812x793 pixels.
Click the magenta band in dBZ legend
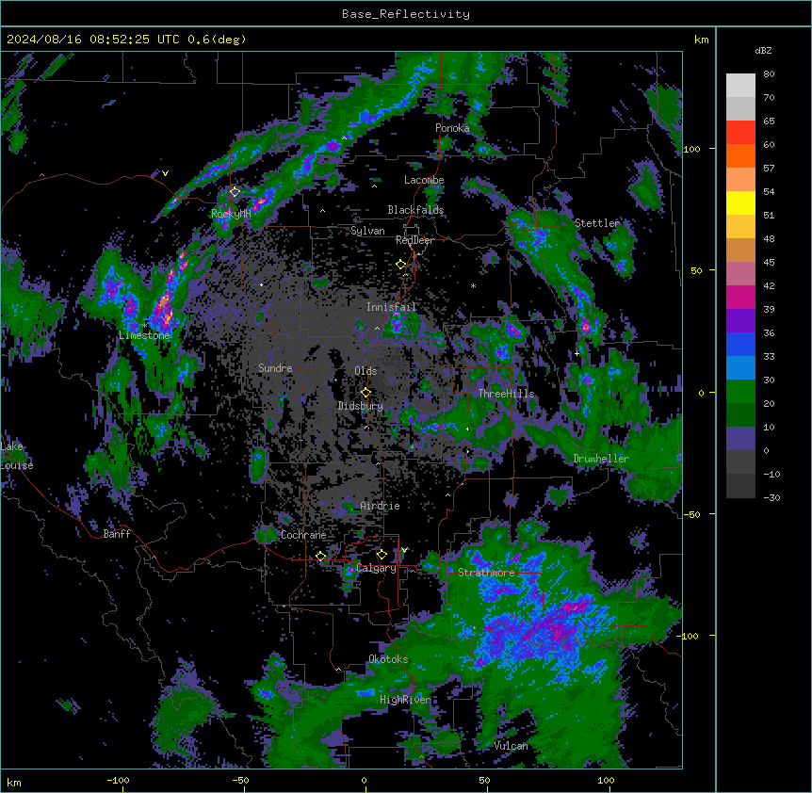pos(740,297)
